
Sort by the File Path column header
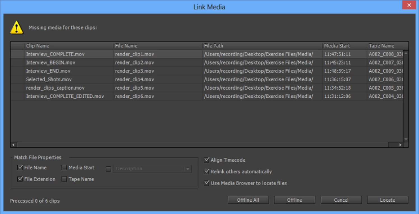click(262, 46)
